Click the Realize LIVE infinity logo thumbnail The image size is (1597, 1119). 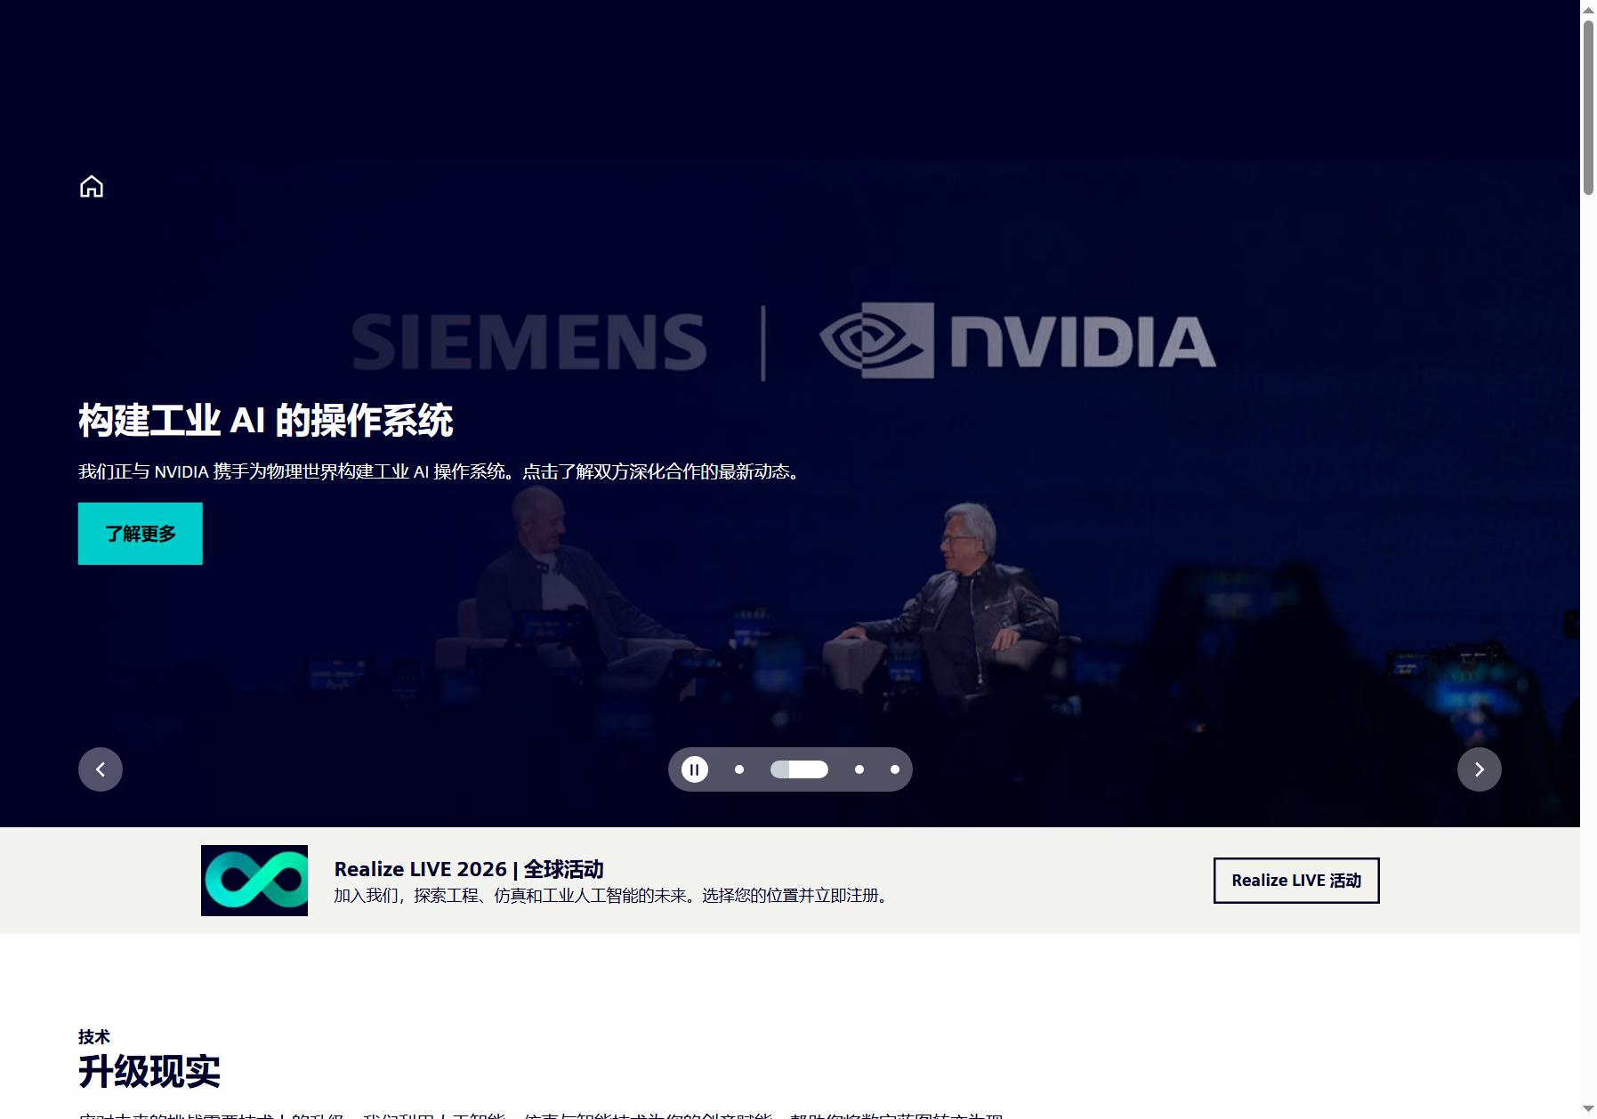click(254, 881)
